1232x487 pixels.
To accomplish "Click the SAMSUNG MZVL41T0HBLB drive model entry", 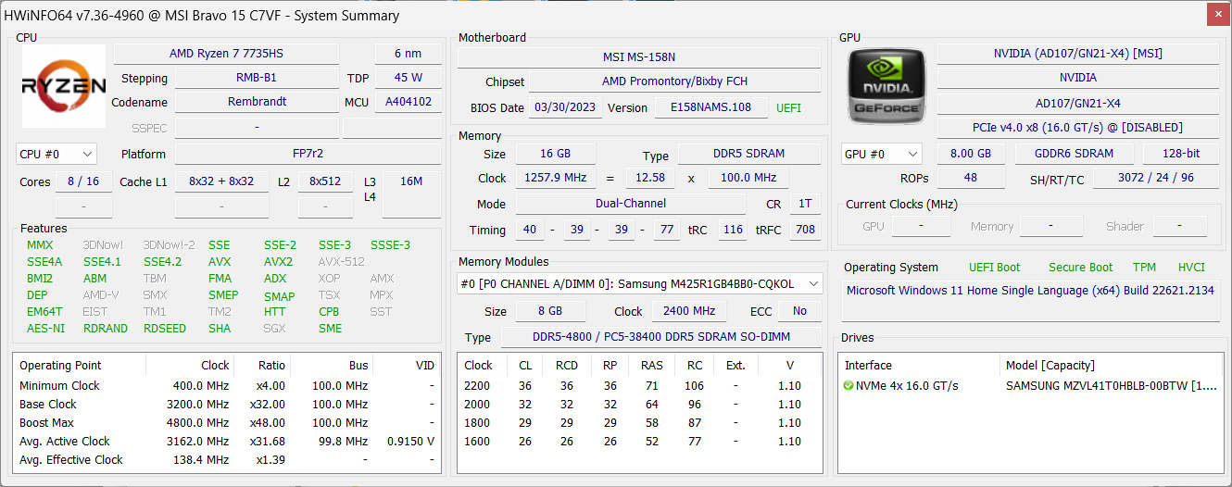I will [x=1112, y=386].
